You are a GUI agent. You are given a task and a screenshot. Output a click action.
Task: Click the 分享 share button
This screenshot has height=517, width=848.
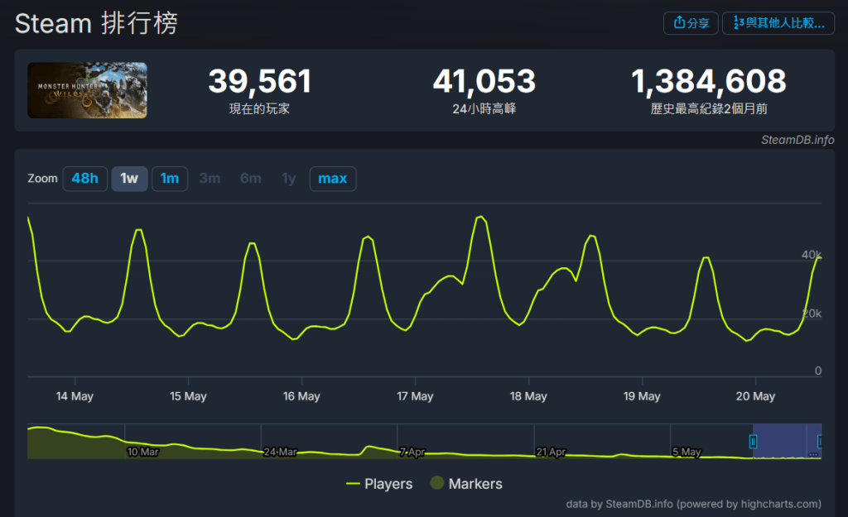tap(691, 23)
